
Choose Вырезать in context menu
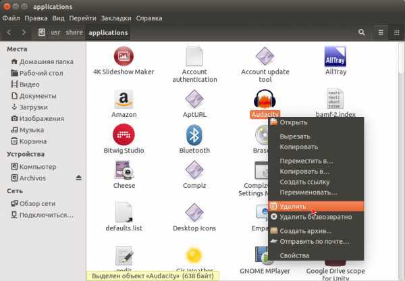[x=316, y=136]
